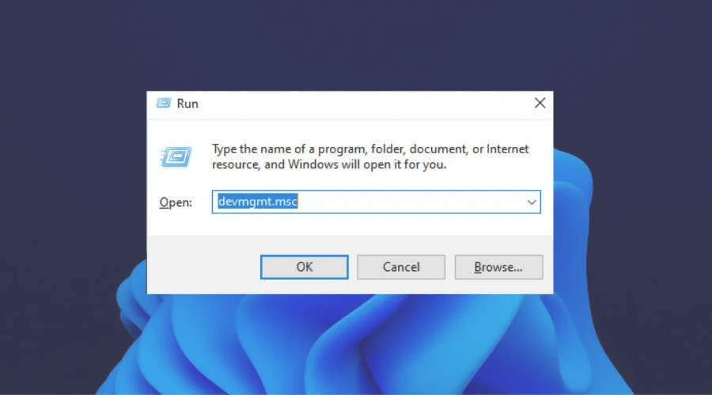This screenshot has height=395, width=712.
Task: Click the OK button
Action: click(x=305, y=267)
